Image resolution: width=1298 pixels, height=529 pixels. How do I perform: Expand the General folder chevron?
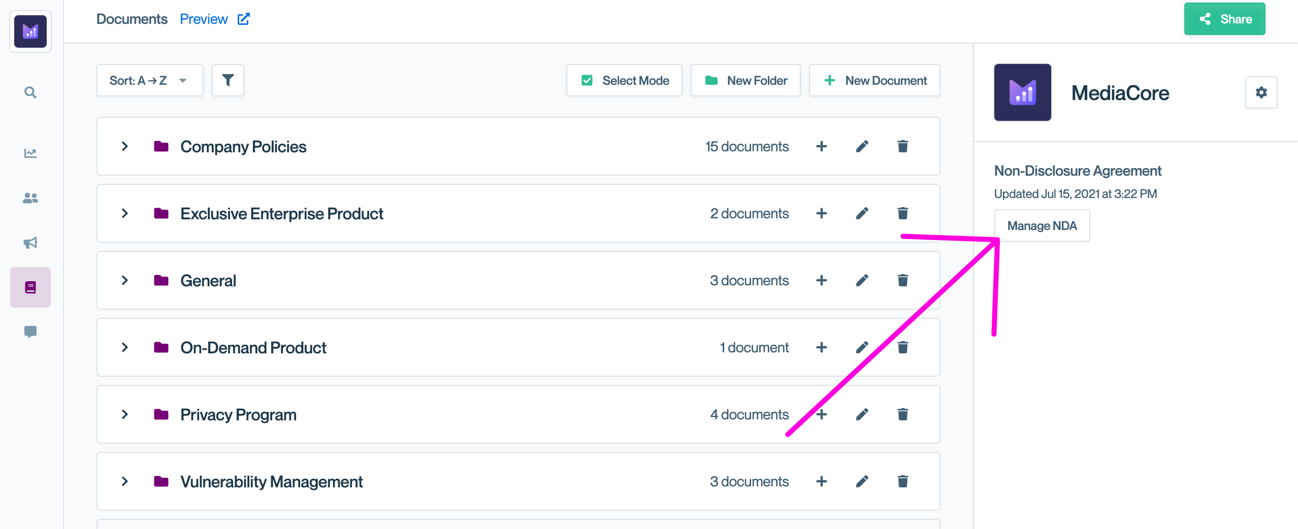pyautogui.click(x=125, y=280)
